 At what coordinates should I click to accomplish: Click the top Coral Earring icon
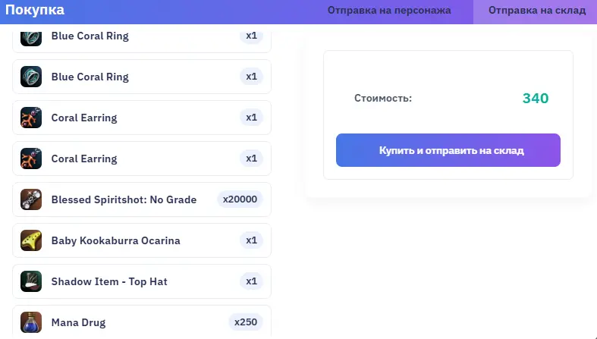tap(31, 118)
